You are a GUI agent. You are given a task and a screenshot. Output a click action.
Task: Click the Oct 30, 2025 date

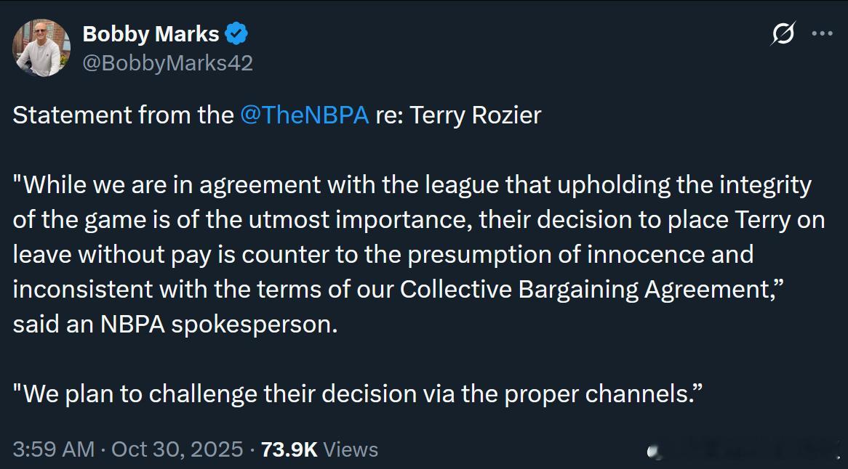click(177, 449)
